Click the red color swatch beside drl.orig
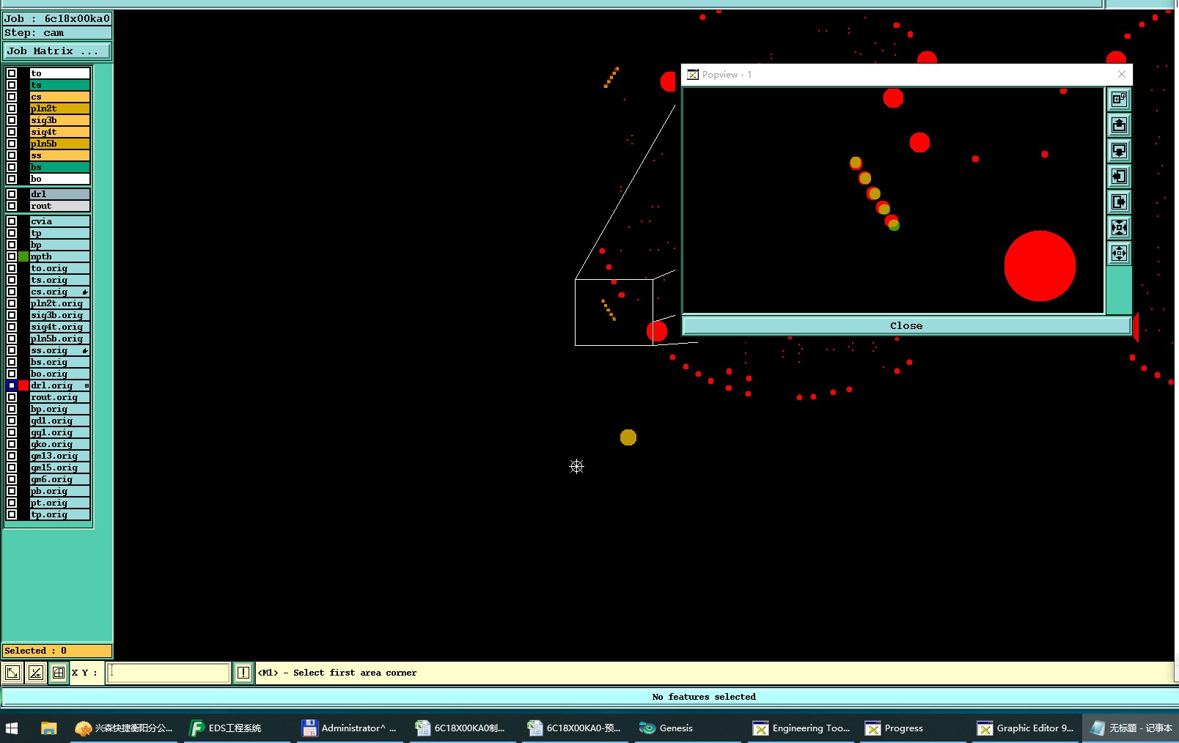The image size is (1179, 743). [x=23, y=385]
